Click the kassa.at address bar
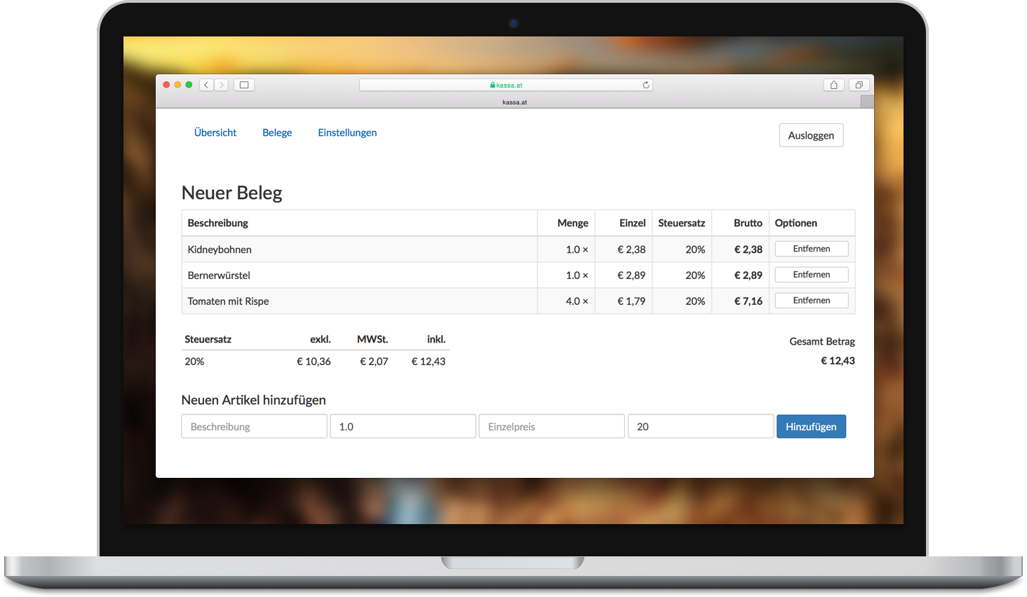Viewport: 1027px width, 597px height. [x=505, y=85]
